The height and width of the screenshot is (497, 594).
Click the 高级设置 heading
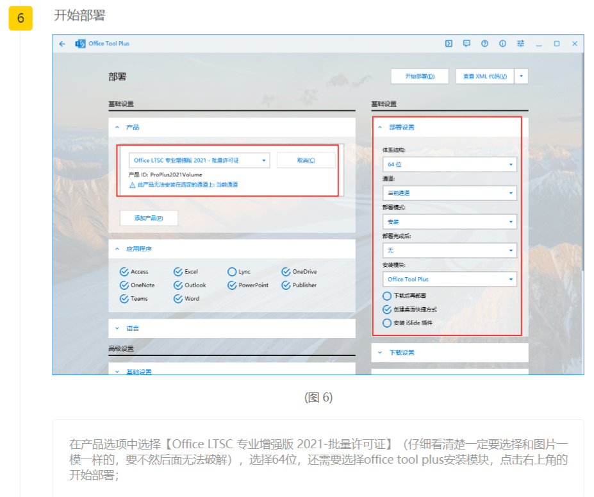tap(121, 349)
